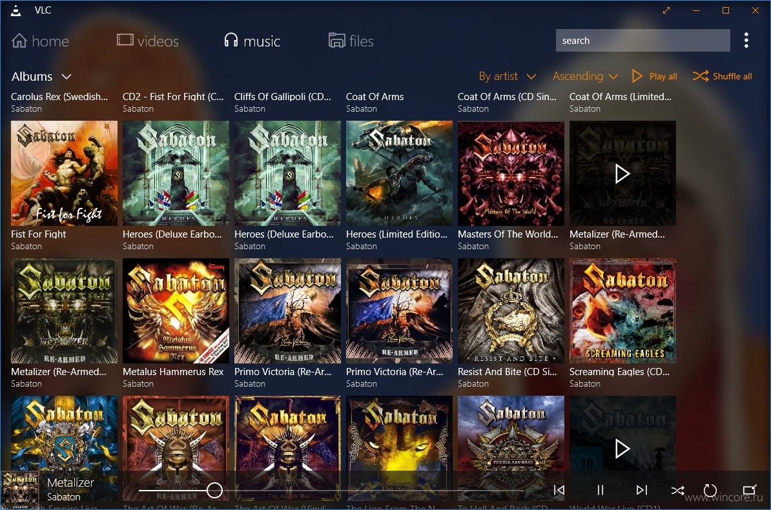Toggle fullscreen with diagonal arrows icon

[x=666, y=10]
